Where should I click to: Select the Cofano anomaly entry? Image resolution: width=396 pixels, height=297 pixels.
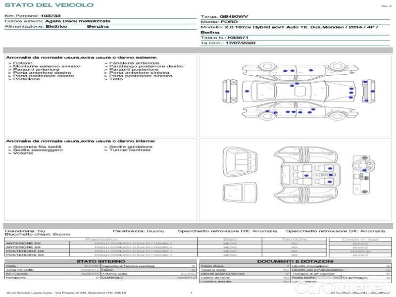23,63
